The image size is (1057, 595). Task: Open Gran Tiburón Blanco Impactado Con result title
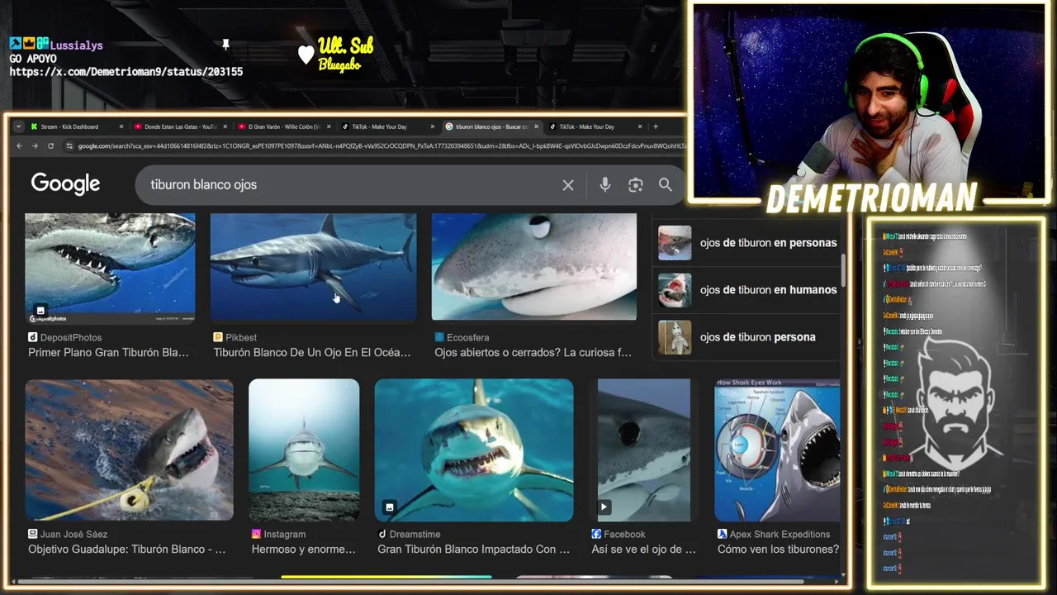click(x=473, y=549)
